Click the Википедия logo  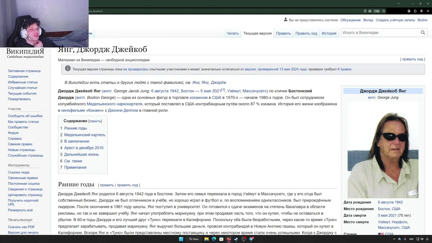point(25,53)
